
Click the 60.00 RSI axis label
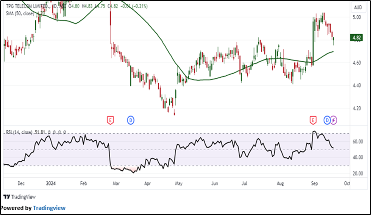(x=357, y=142)
